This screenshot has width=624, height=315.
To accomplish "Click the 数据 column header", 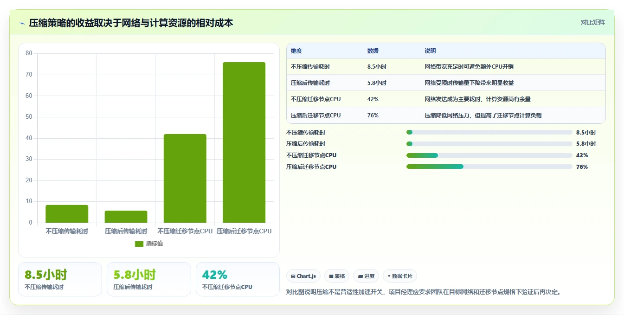I will point(373,51).
